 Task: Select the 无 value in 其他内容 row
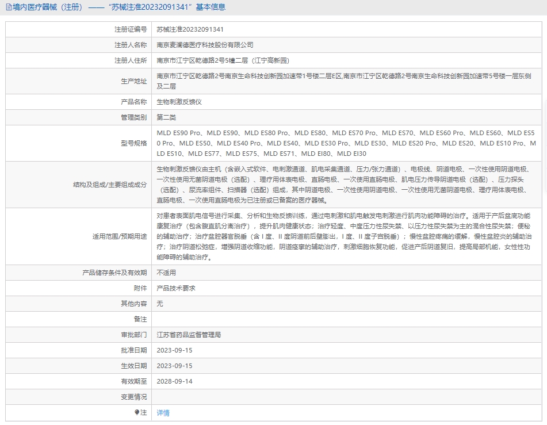tap(160, 304)
